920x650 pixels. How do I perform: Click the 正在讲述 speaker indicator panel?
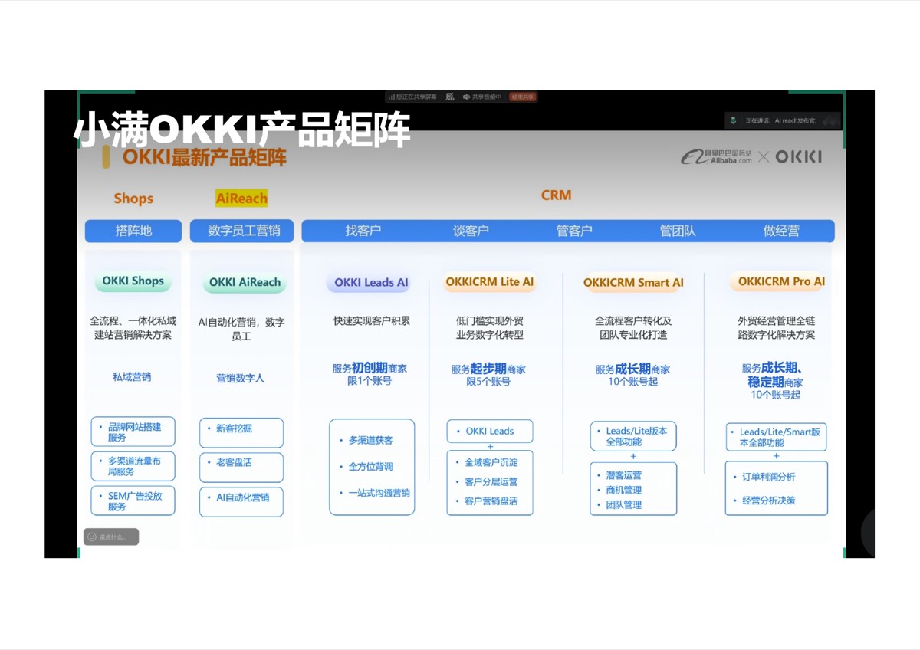(x=784, y=120)
